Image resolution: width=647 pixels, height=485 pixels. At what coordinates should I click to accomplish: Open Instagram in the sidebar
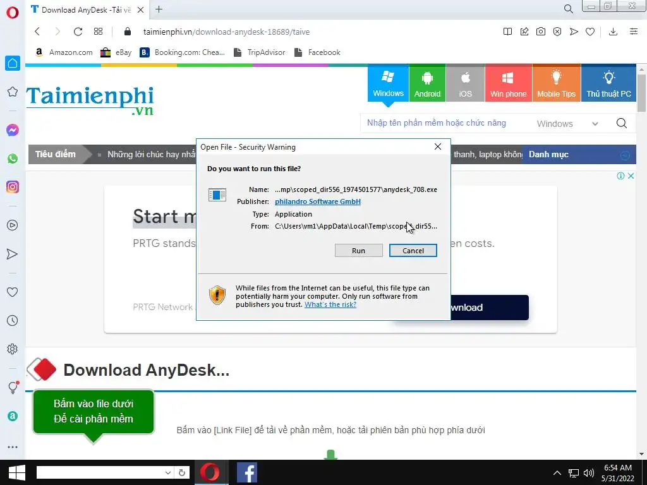pyautogui.click(x=13, y=187)
